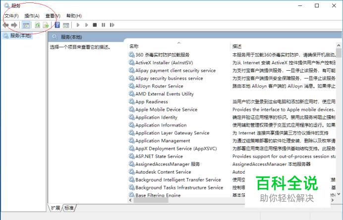The height and width of the screenshot is (220, 343).
Task: Click the 服务 window title icon
Action: (7, 5)
